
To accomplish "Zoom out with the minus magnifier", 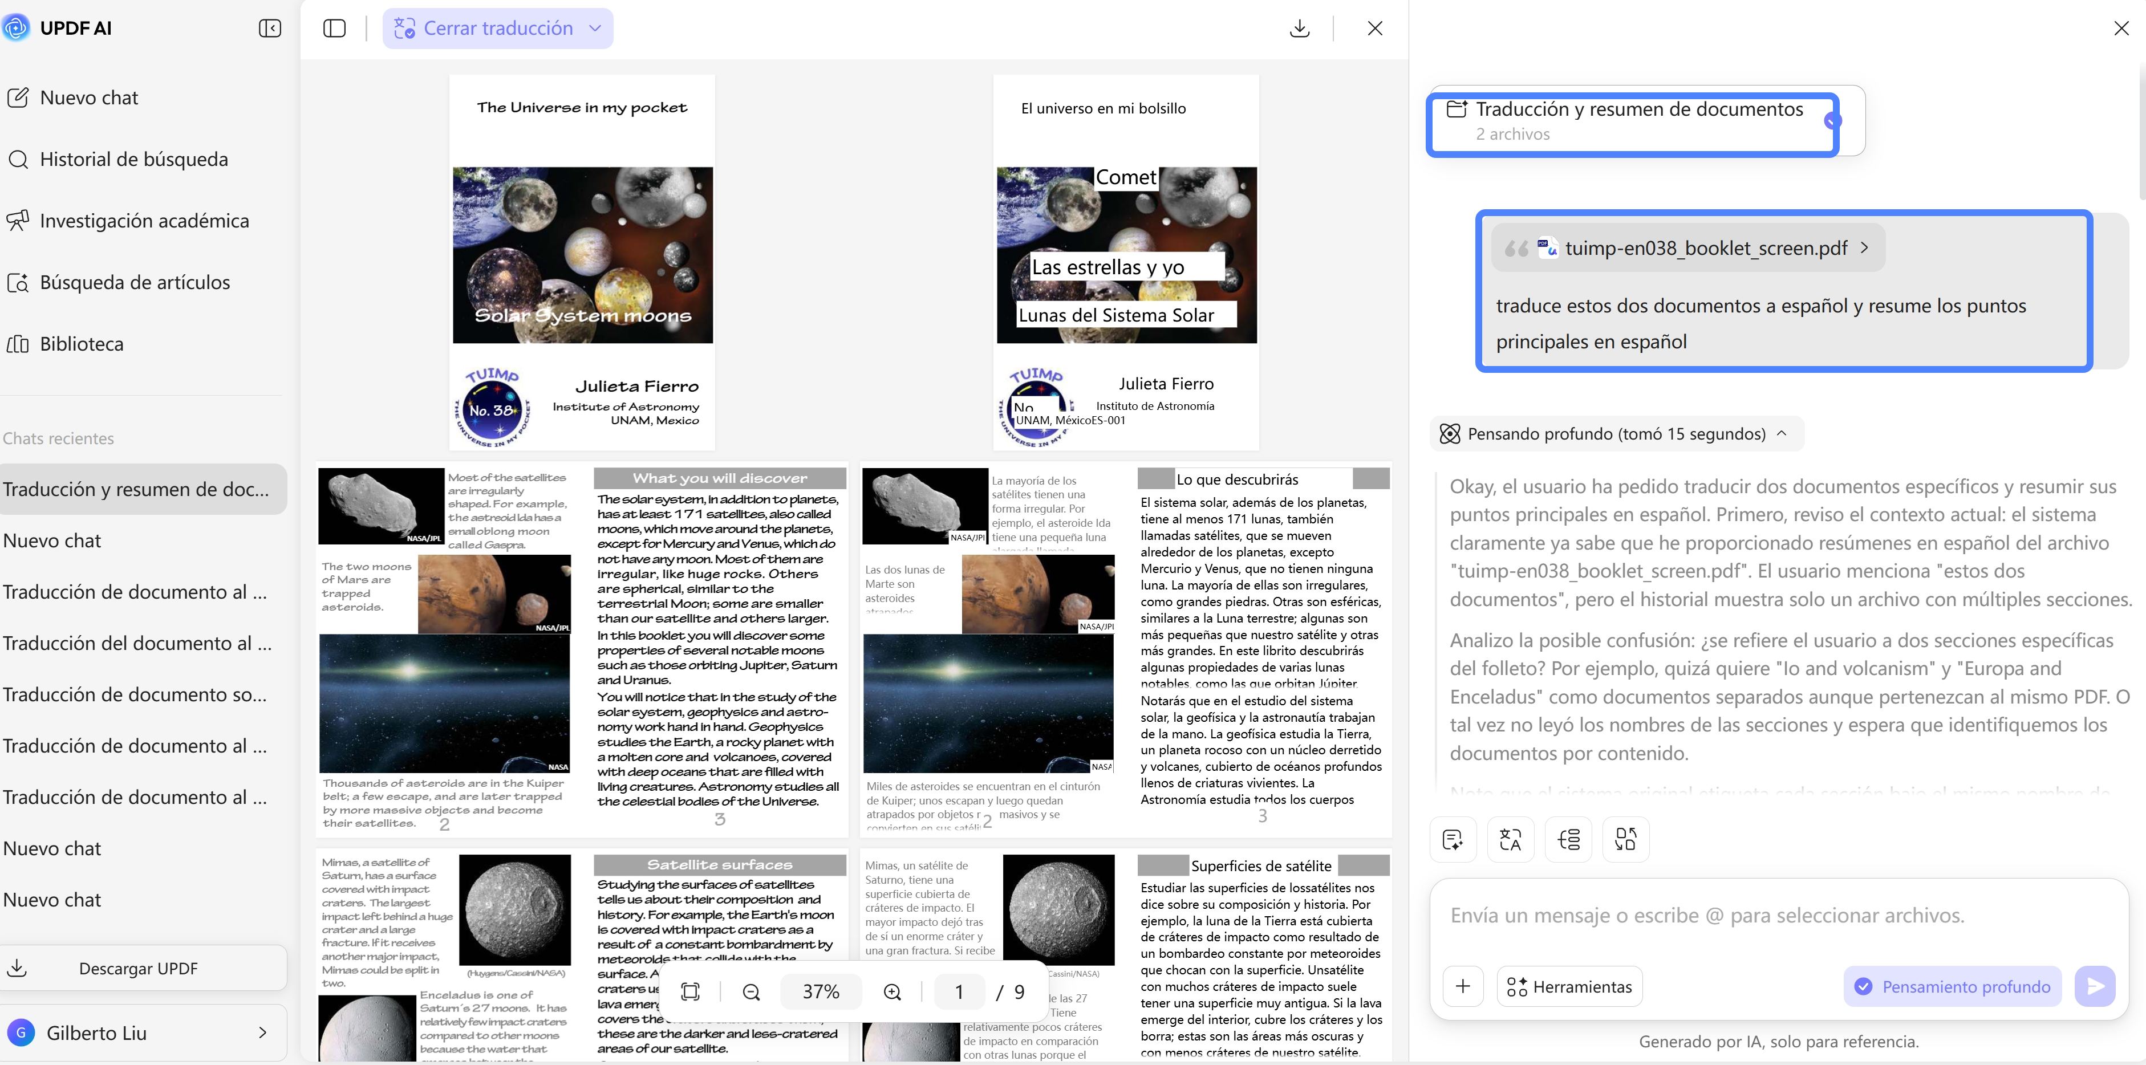I will point(752,991).
